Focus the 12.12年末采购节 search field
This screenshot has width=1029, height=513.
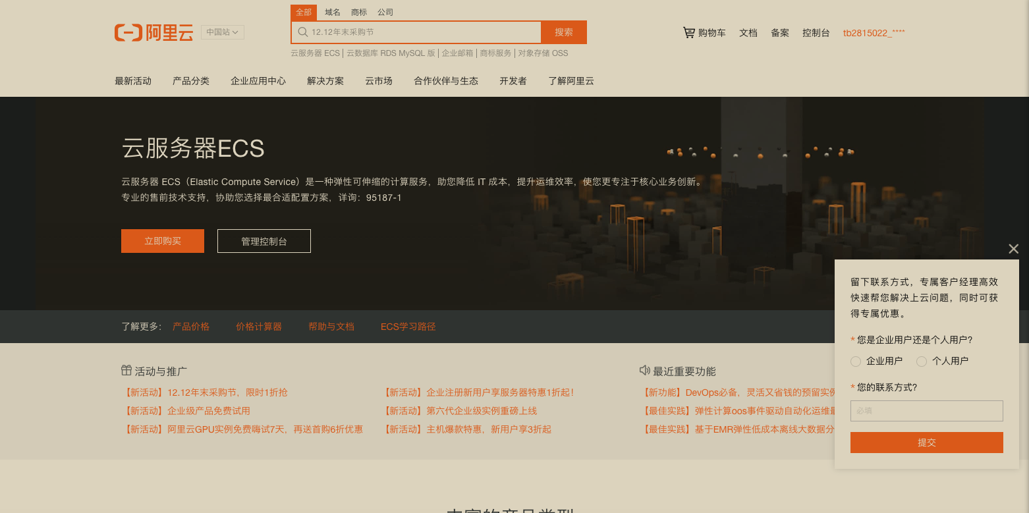click(x=416, y=32)
